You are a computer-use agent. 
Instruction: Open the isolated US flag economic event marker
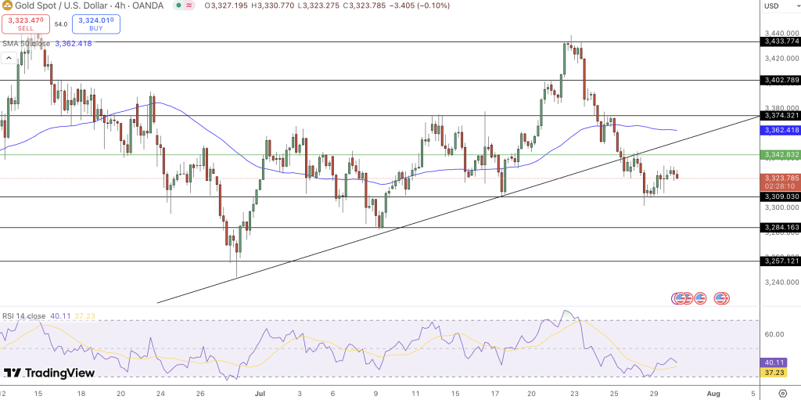[x=700, y=298]
